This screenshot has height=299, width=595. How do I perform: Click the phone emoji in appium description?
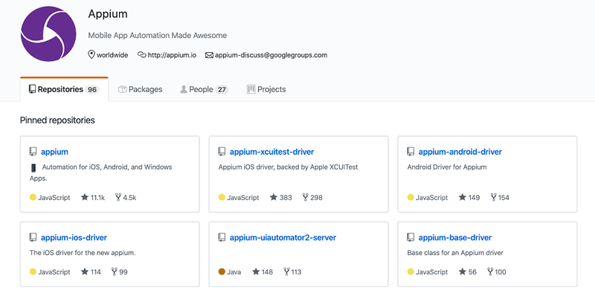[x=33, y=167]
